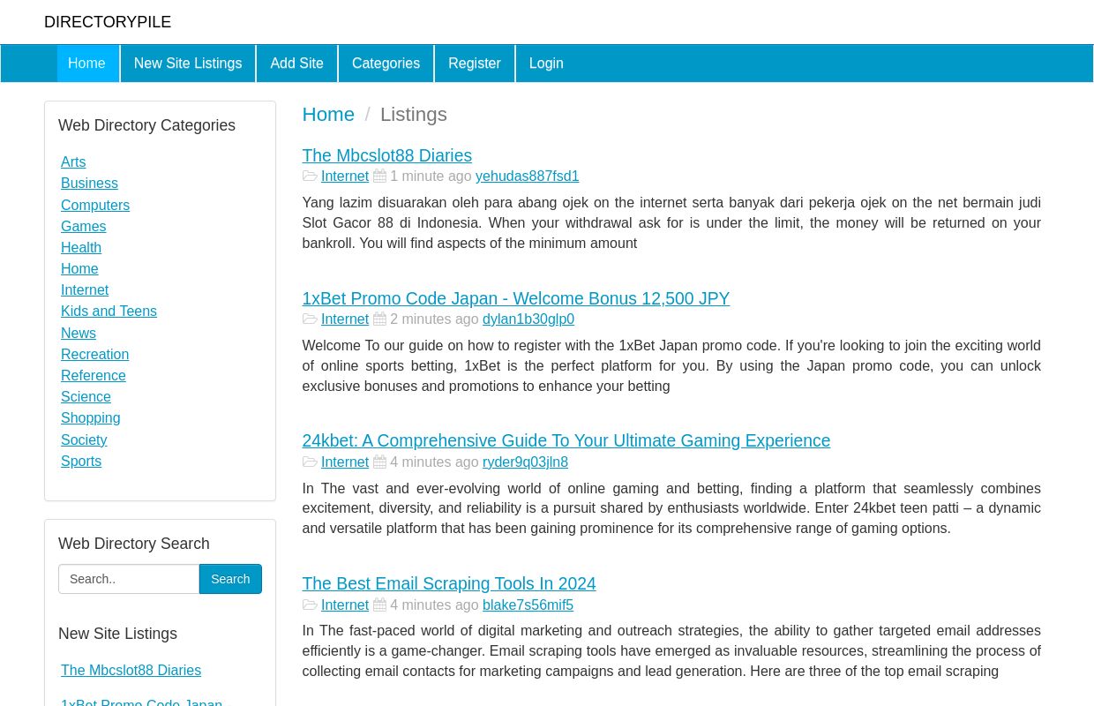View user profile yehudas887fsd1
Screen dimensions: 1094x706
tap(528, 176)
